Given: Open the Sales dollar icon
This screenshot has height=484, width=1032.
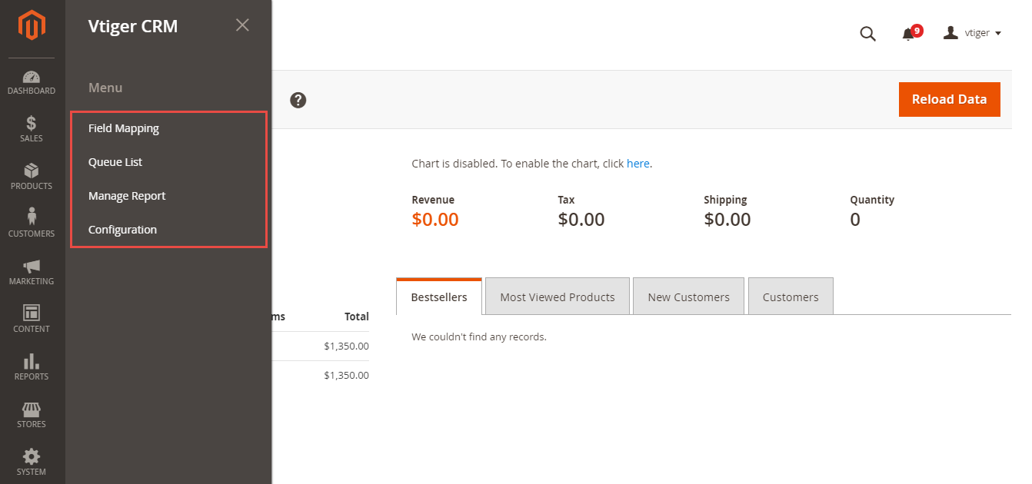Looking at the screenshot, I should [x=32, y=124].
